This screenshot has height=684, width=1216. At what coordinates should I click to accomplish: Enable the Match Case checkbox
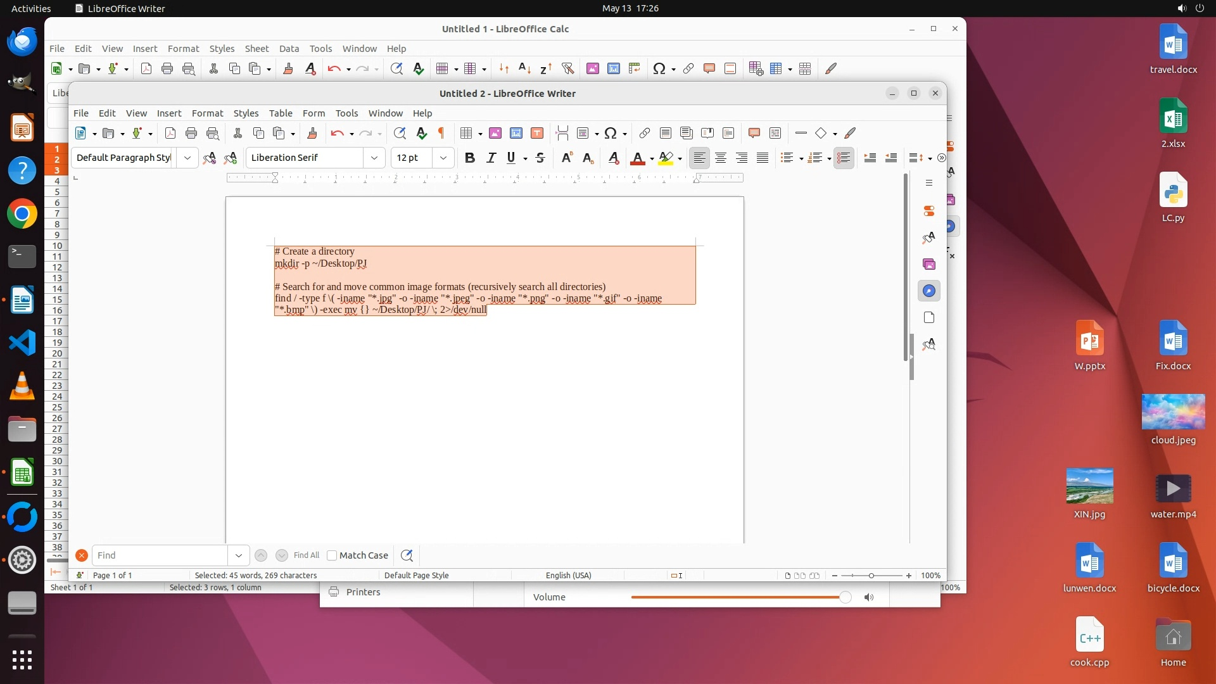click(332, 555)
